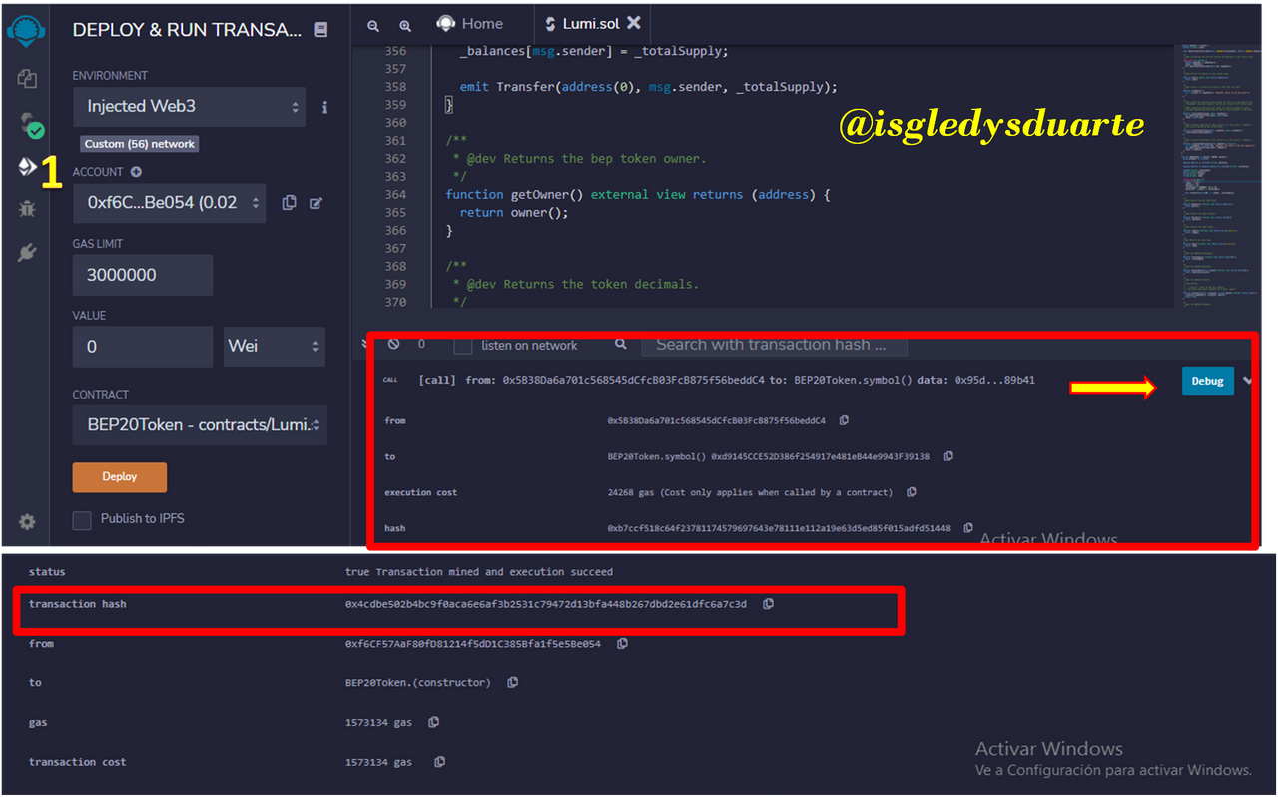Click the [call] log header line
1278x797 pixels.
(x=727, y=381)
